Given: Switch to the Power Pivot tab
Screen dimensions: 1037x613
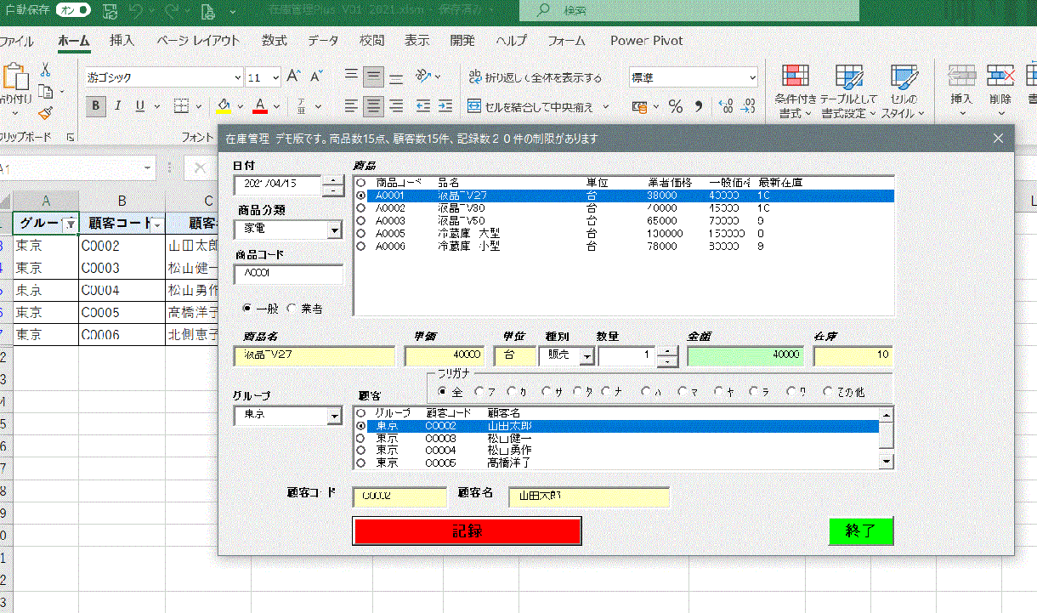Looking at the screenshot, I should [646, 41].
